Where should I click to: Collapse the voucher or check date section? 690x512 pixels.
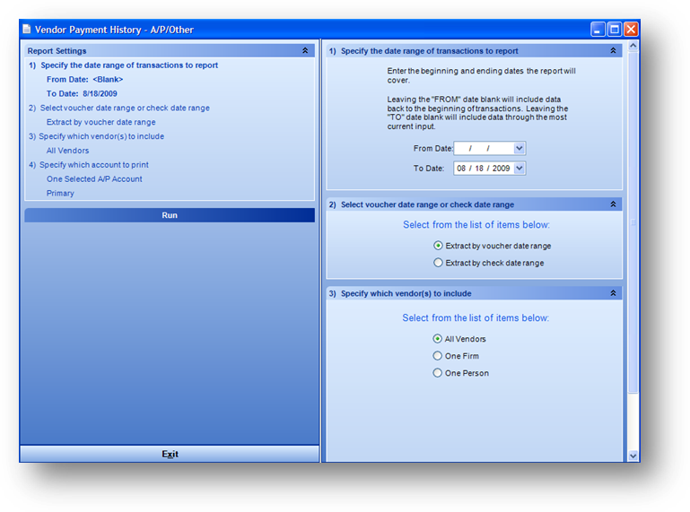[613, 204]
